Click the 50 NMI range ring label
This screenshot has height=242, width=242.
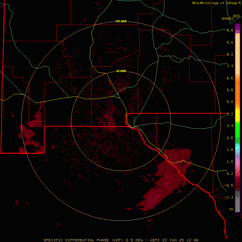(x=121, y=71)
